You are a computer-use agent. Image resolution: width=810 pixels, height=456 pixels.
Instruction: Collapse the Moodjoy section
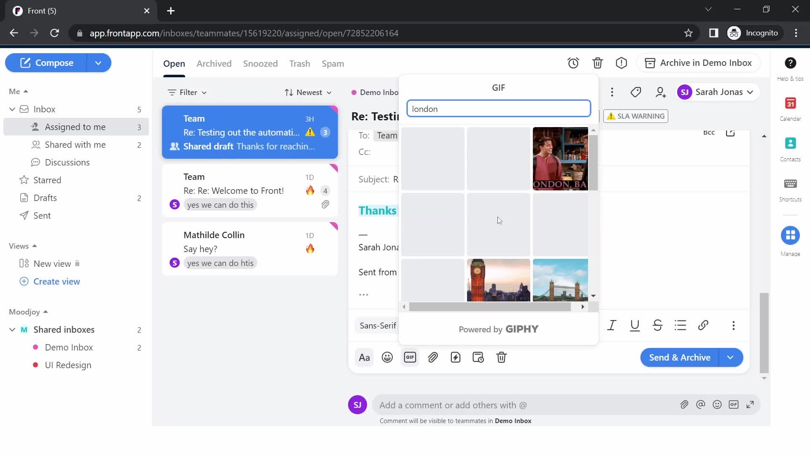[28, 312]
